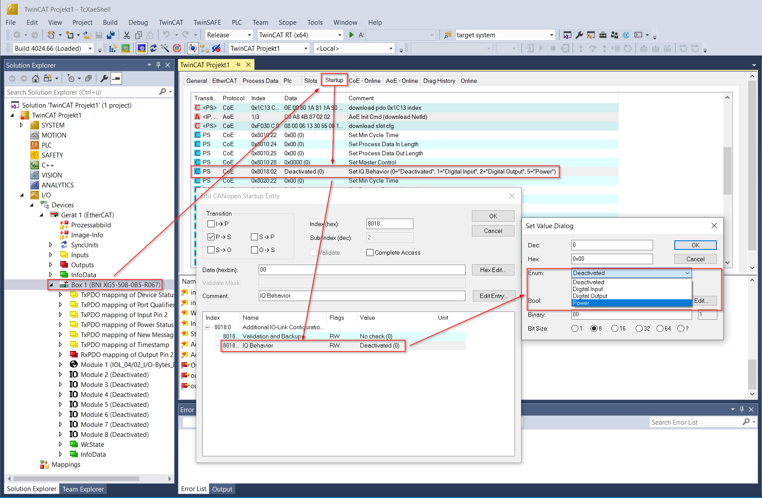The image size is (762, 498).
Task: Open the TwinSAFE menu
Action: (x=207, y=23)
